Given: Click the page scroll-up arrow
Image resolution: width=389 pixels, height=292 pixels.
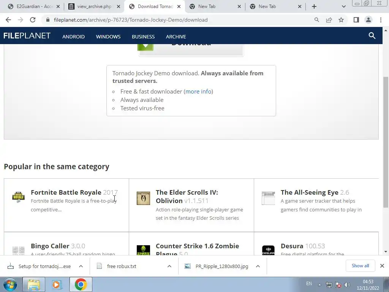Looking at the screenshot, I should tap(386, 30).
